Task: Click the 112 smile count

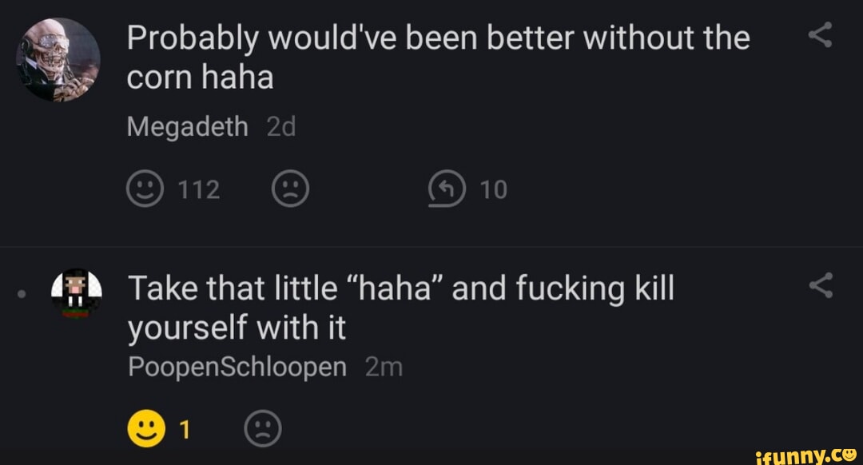Action: click(198, 189)
